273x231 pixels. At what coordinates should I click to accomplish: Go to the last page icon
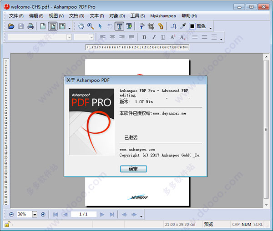click(x=112, y=215)
